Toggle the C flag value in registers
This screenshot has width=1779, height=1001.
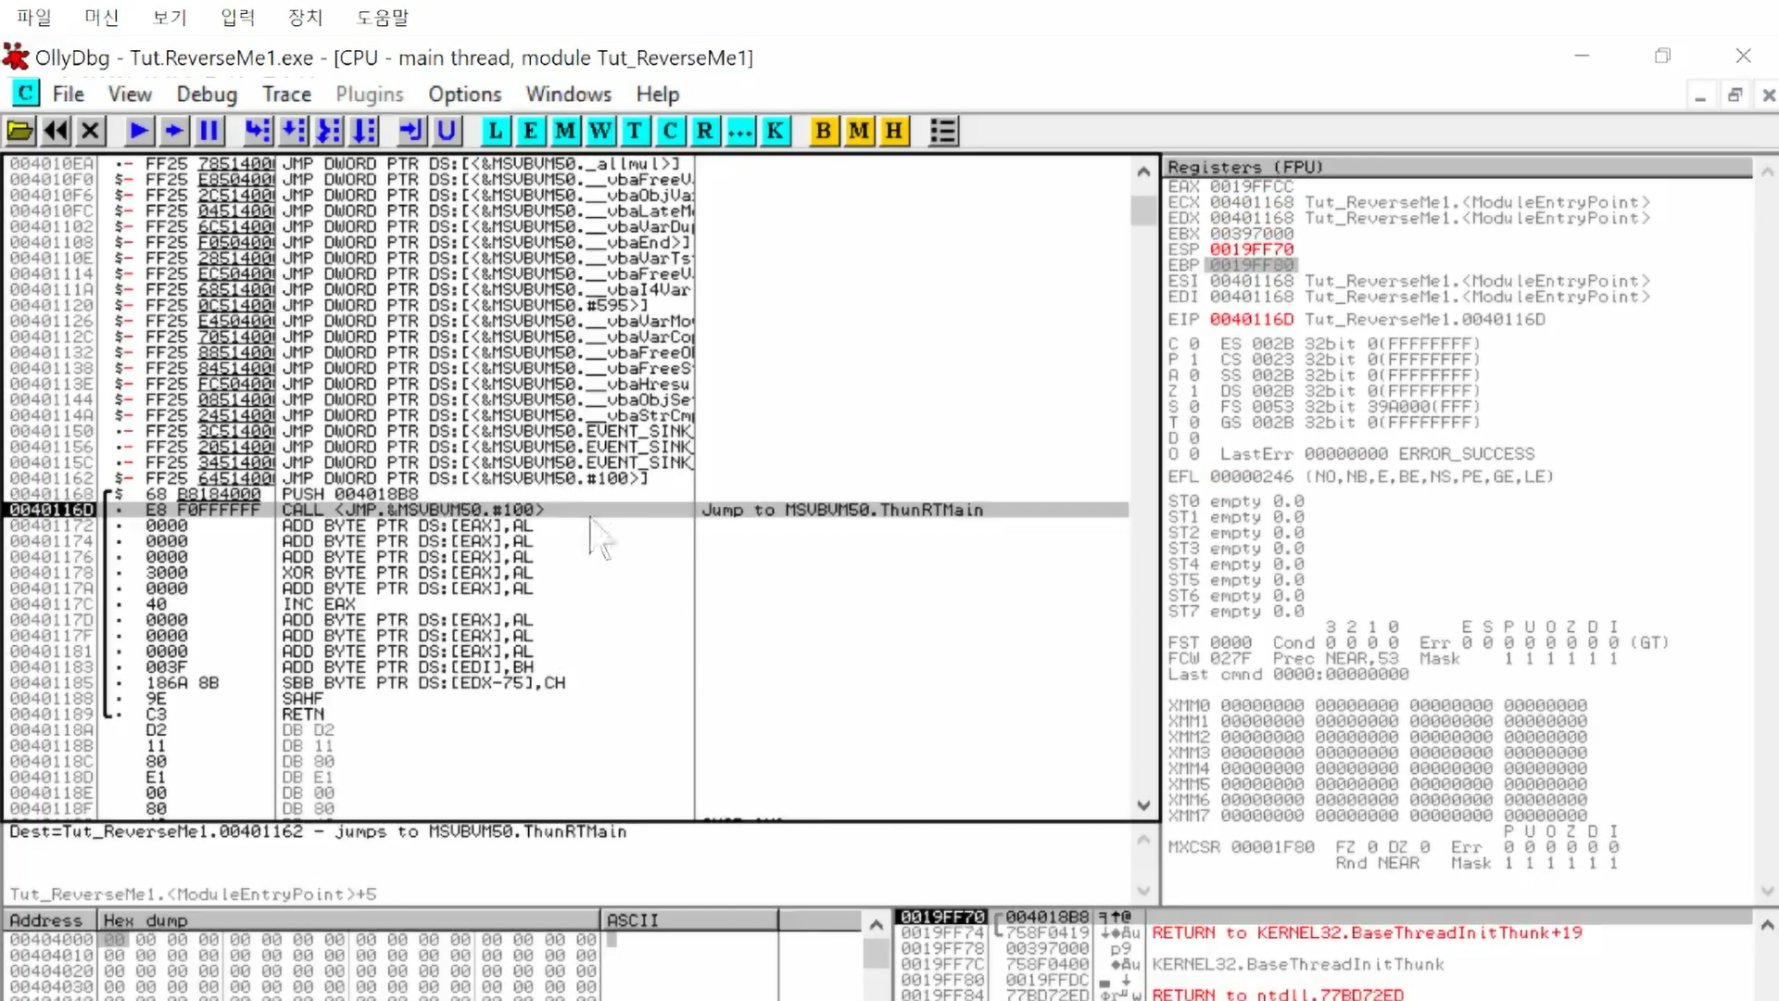[1194, 344]
